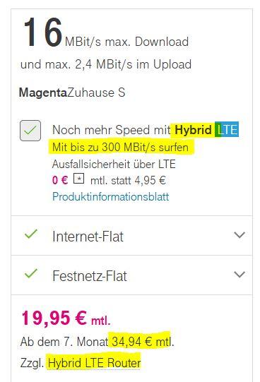This screenshot has width=260, height=382.
Task: Open the Hybrid LTE Router link
Action: (x=95, y=363)
